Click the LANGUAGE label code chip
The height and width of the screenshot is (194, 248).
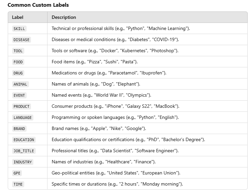point(23,118)
